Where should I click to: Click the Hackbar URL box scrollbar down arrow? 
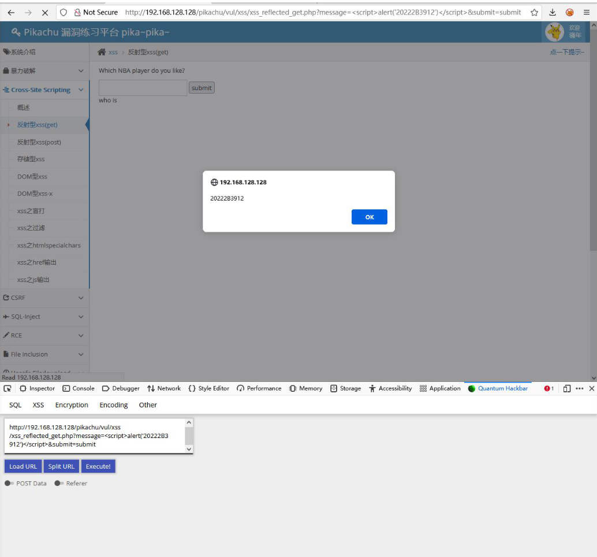pos(189,449)
